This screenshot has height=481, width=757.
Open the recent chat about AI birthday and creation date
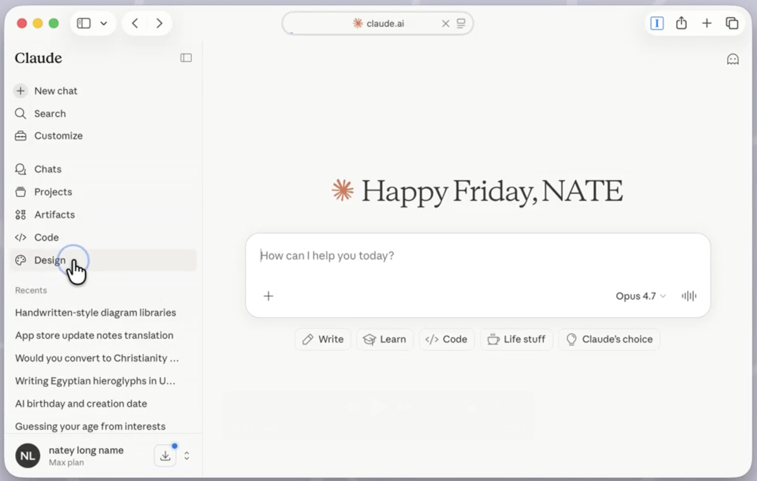coord(81,403)
